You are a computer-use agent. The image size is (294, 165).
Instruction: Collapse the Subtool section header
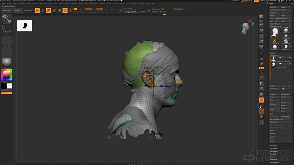[273, 53]
